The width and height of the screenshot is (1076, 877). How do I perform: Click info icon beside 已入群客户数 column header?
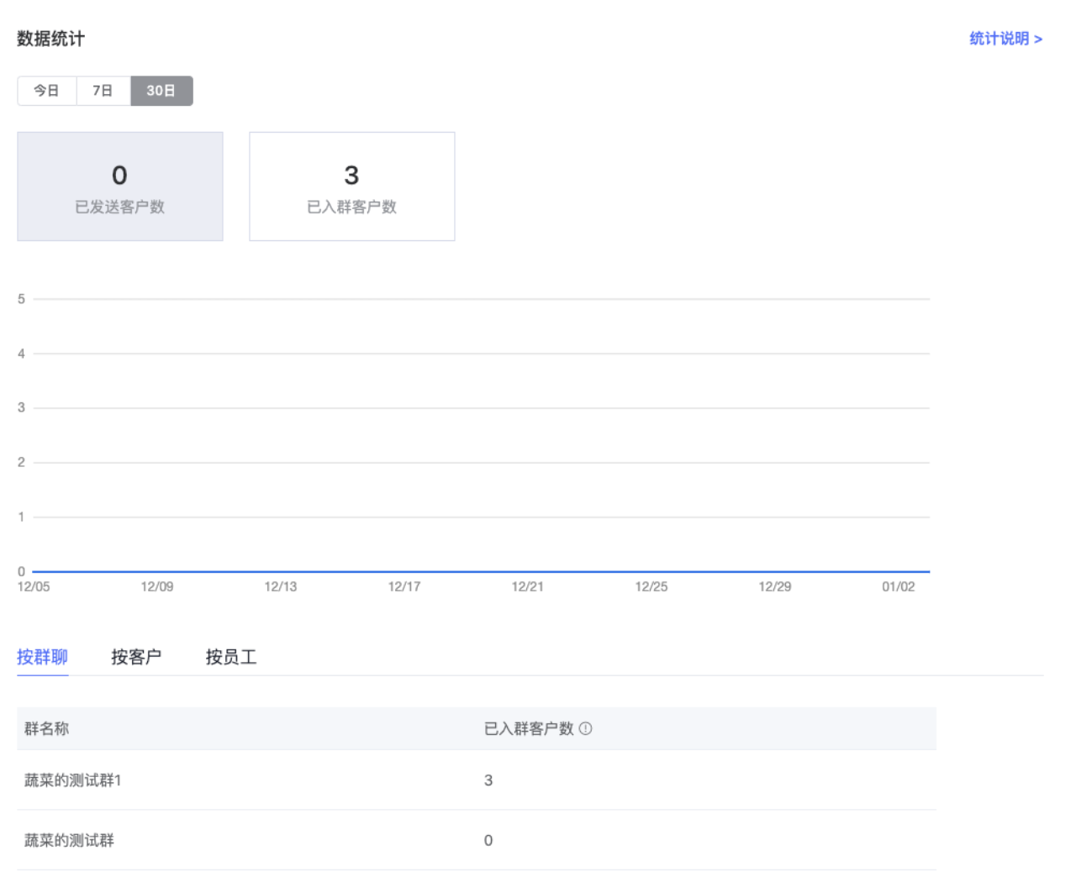[586, 728]
